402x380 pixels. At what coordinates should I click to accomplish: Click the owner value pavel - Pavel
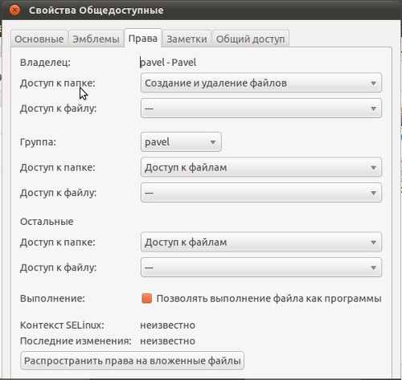[x=168, y=63]
